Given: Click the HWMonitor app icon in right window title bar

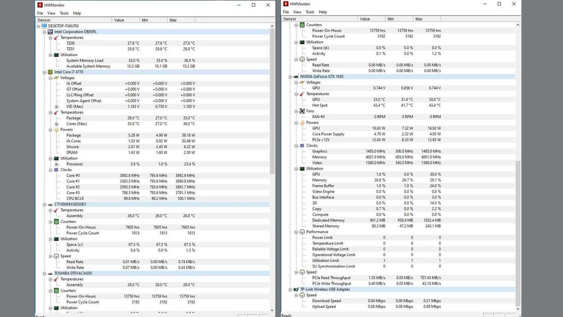Looking at the screenshot, I should [286, 3].
